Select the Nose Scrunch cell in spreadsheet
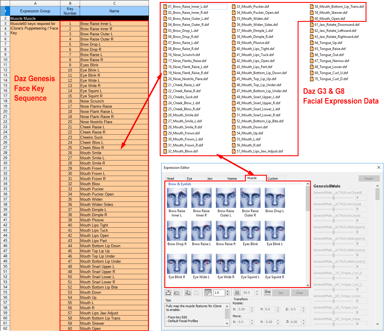The image size is (384, 331). coord(114,101)
